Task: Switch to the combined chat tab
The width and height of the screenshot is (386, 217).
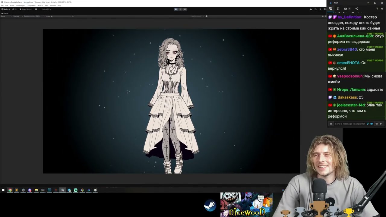Action: pyautogui.click(x=331, y=9)
